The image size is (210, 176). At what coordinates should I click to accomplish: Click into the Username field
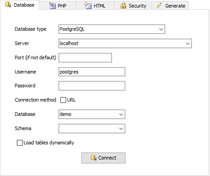click(92, 72)
